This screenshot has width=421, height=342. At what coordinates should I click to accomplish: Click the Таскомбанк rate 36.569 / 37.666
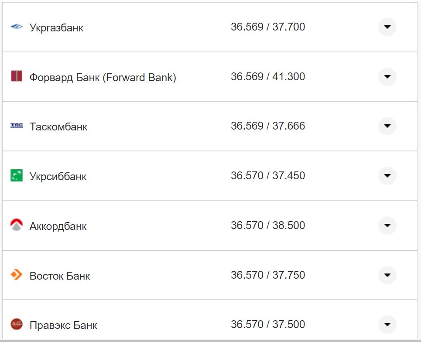268,126
